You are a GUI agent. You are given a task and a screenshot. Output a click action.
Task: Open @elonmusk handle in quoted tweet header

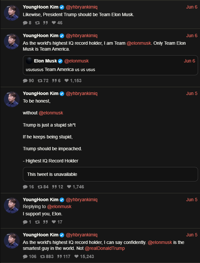[x=76, y=61]
